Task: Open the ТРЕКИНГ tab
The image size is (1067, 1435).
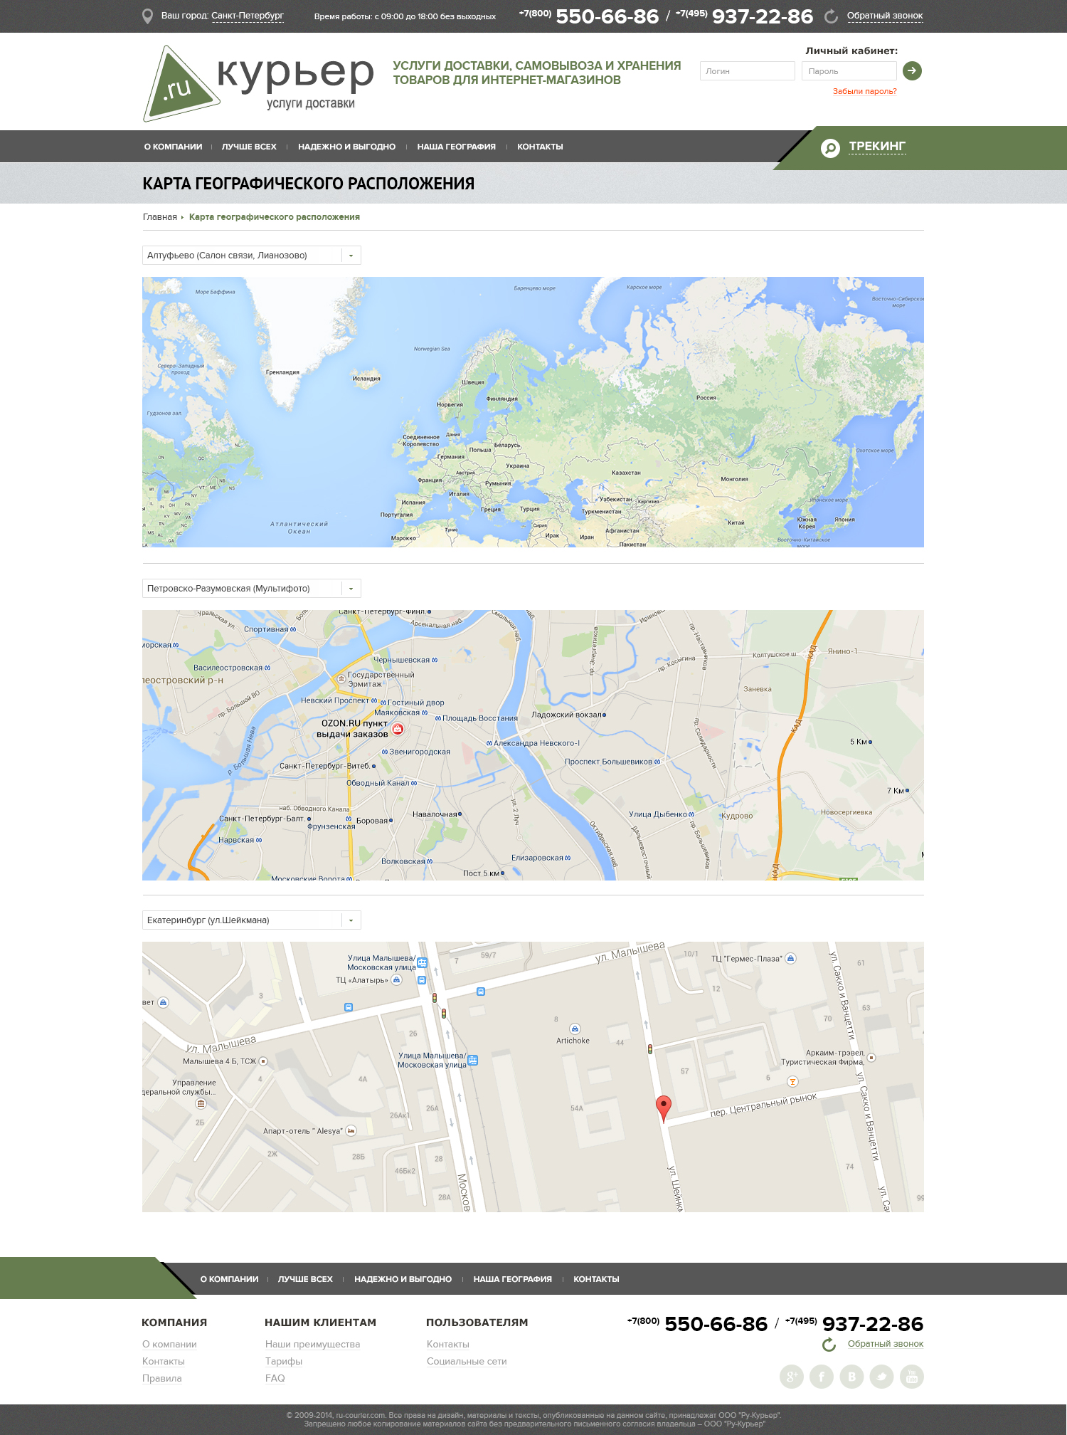Action: pos(877,147)
